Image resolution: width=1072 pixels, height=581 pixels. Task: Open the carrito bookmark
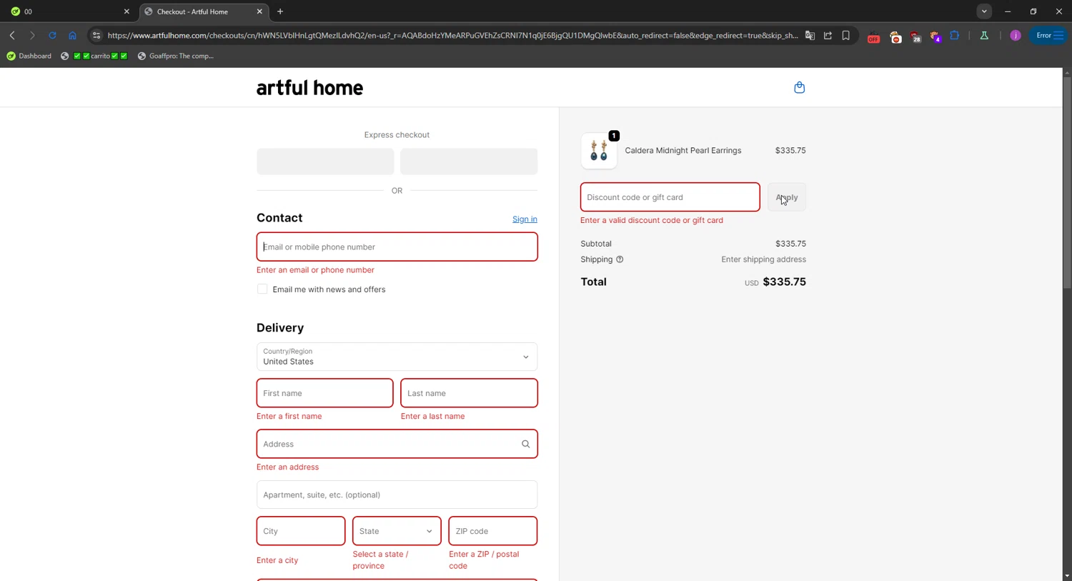click(94, 56)
